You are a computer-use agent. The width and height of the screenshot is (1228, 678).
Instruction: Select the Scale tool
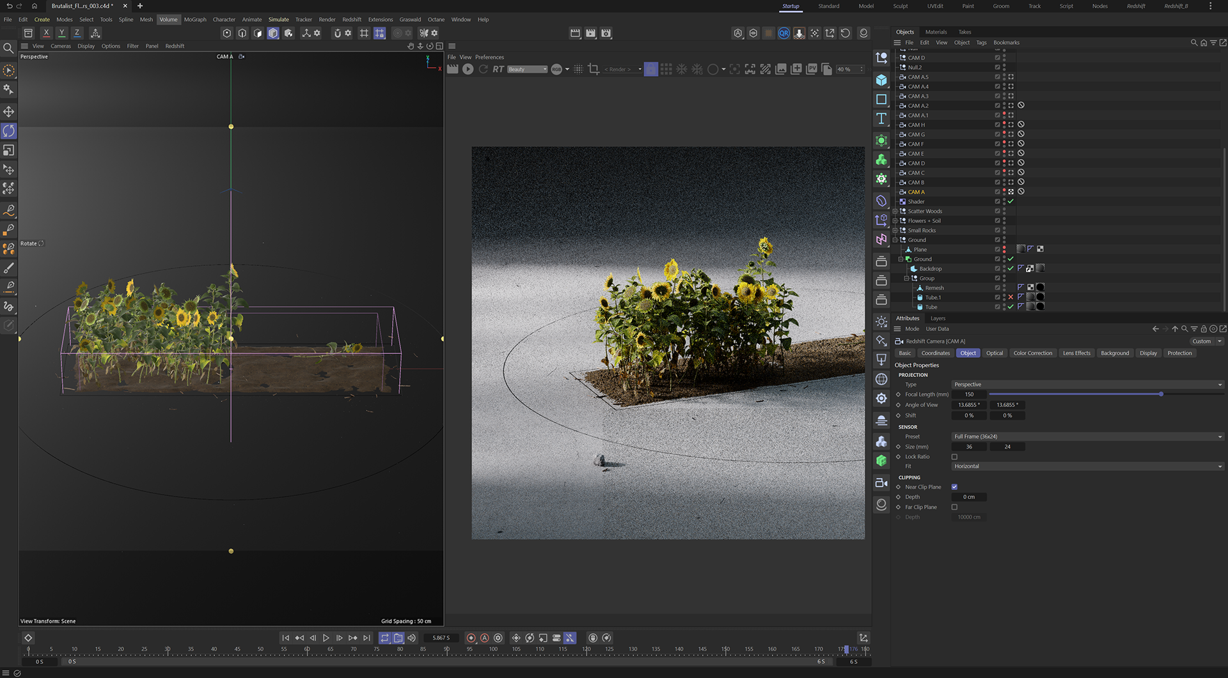tap(9, 150)
